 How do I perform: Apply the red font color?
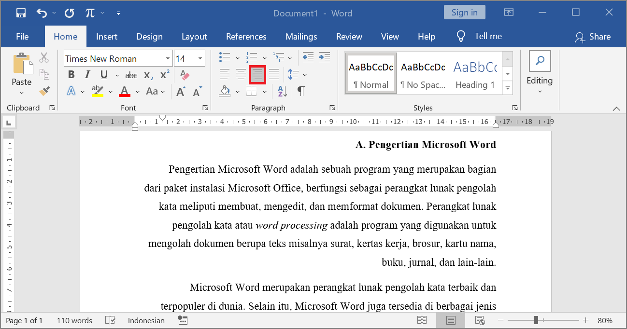tap(125, 91)
